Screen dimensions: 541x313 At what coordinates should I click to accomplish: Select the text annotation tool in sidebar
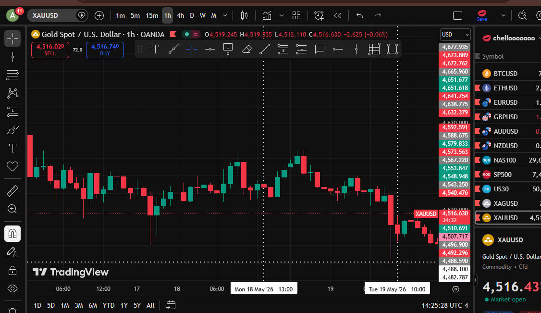point(12,149)
